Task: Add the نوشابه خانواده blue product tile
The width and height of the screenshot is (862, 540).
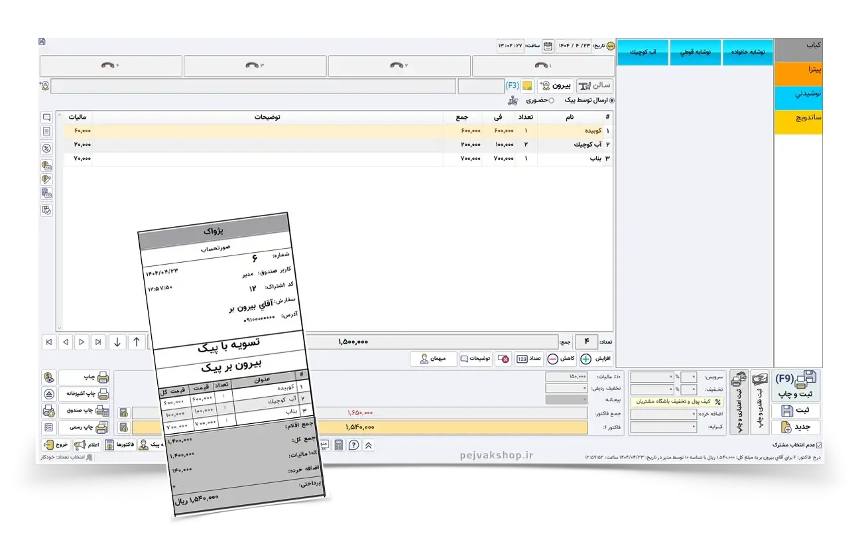Action: [747, 52]
